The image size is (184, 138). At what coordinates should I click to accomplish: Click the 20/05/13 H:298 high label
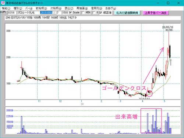tap(168, 29)
